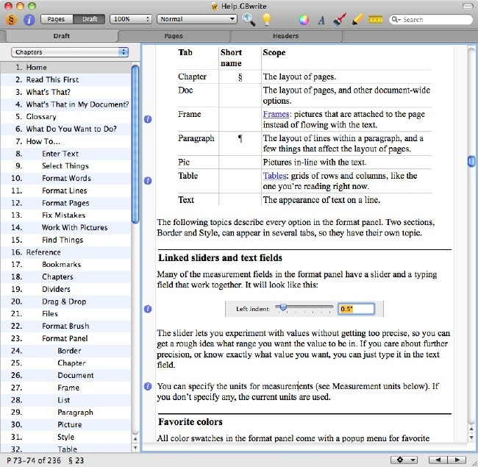This screenshot has width=478, height=467.
Task: Select Read This First chapter
Action: pos(66,79)
